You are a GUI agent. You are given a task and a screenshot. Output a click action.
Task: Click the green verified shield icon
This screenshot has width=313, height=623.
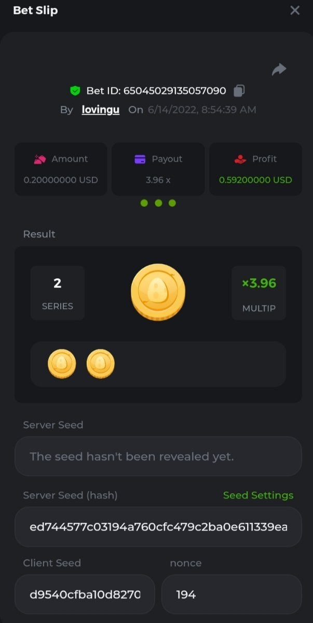point(75,91)
